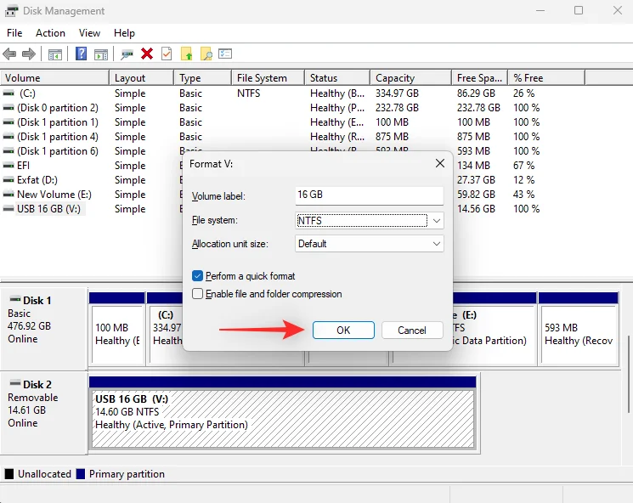Toggle the Show/Hide Action Pane icon
The image size is (633, 503).
(x=101, y=54)
